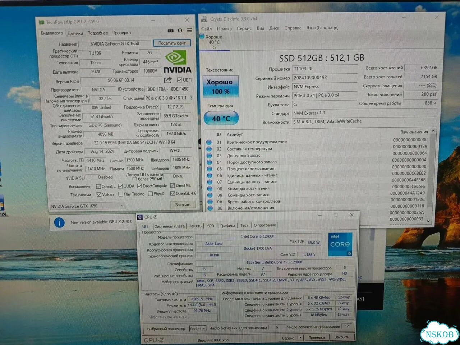This screenshot has height=345, width=460.
Task: Open the Проверка tab in GPU-Z
Action: tap(121, 33)
